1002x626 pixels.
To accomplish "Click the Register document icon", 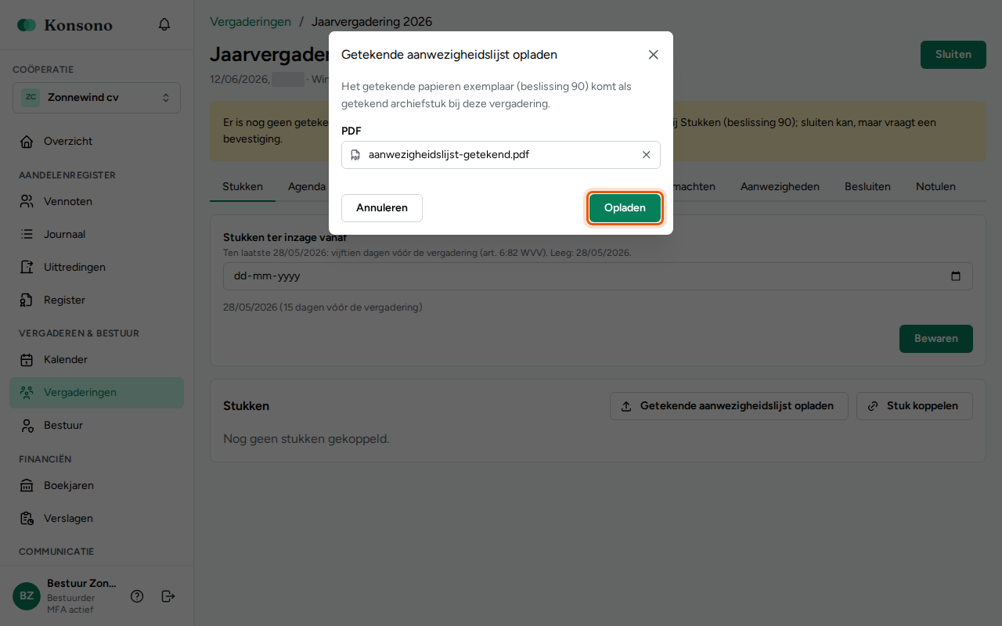I will [x=27, y=300].
